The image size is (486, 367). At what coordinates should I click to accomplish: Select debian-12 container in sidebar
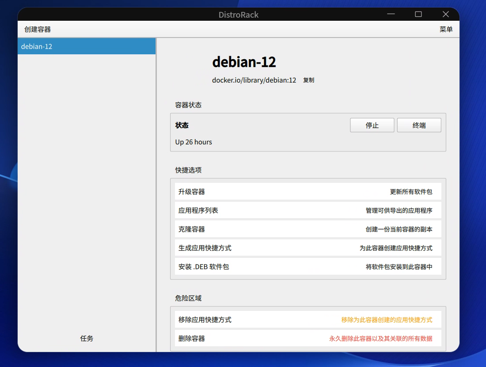click(x=87, y=46)
